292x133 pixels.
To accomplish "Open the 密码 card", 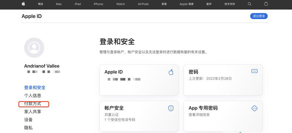I will [223, 80].
